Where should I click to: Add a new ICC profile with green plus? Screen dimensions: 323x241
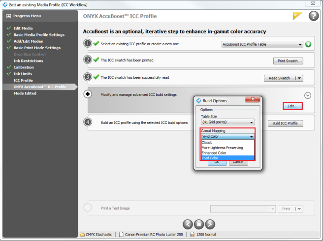point(308,44)
